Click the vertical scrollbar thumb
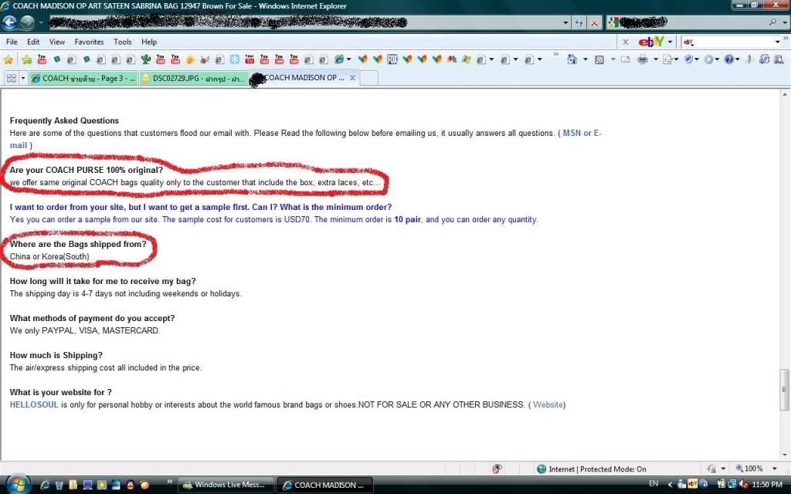 pyautogui.click(x=785, y=381)
